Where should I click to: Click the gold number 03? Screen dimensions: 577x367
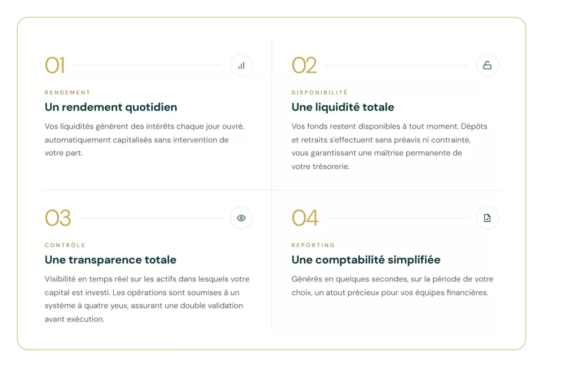tap(58, 218)
